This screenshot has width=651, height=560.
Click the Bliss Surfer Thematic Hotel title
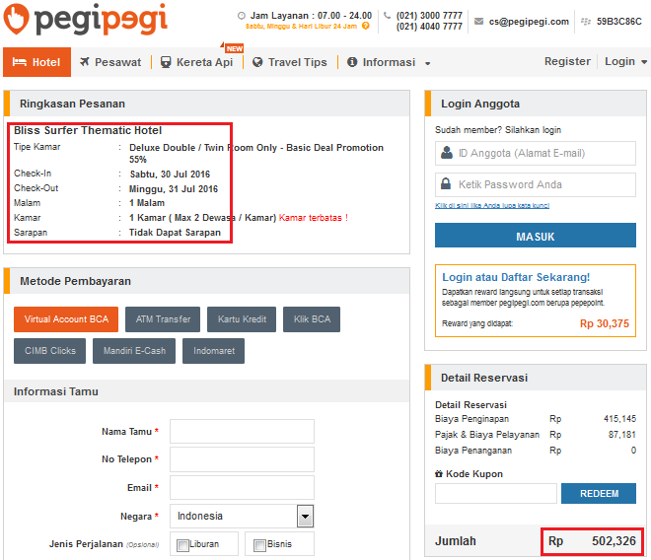88,130
